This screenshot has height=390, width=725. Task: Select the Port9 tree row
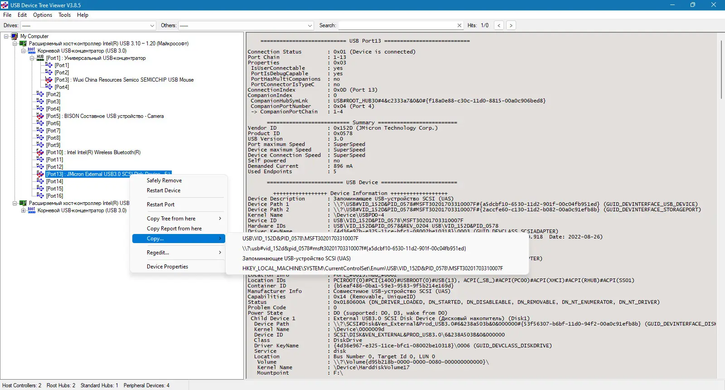(53, 145)
